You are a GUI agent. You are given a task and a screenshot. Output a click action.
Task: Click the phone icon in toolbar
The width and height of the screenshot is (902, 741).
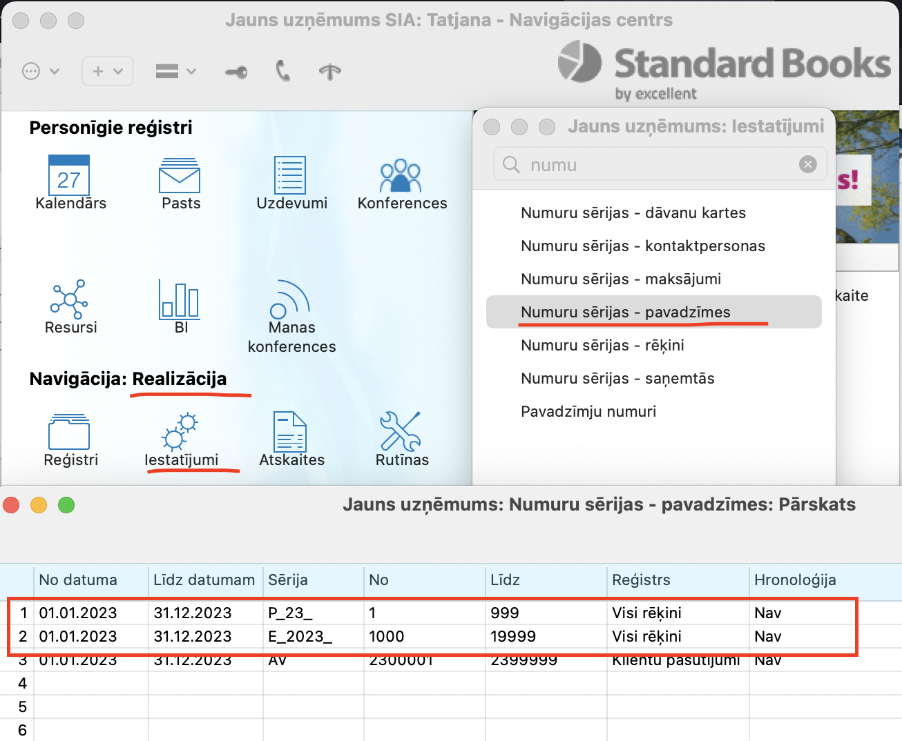[283, 71]
